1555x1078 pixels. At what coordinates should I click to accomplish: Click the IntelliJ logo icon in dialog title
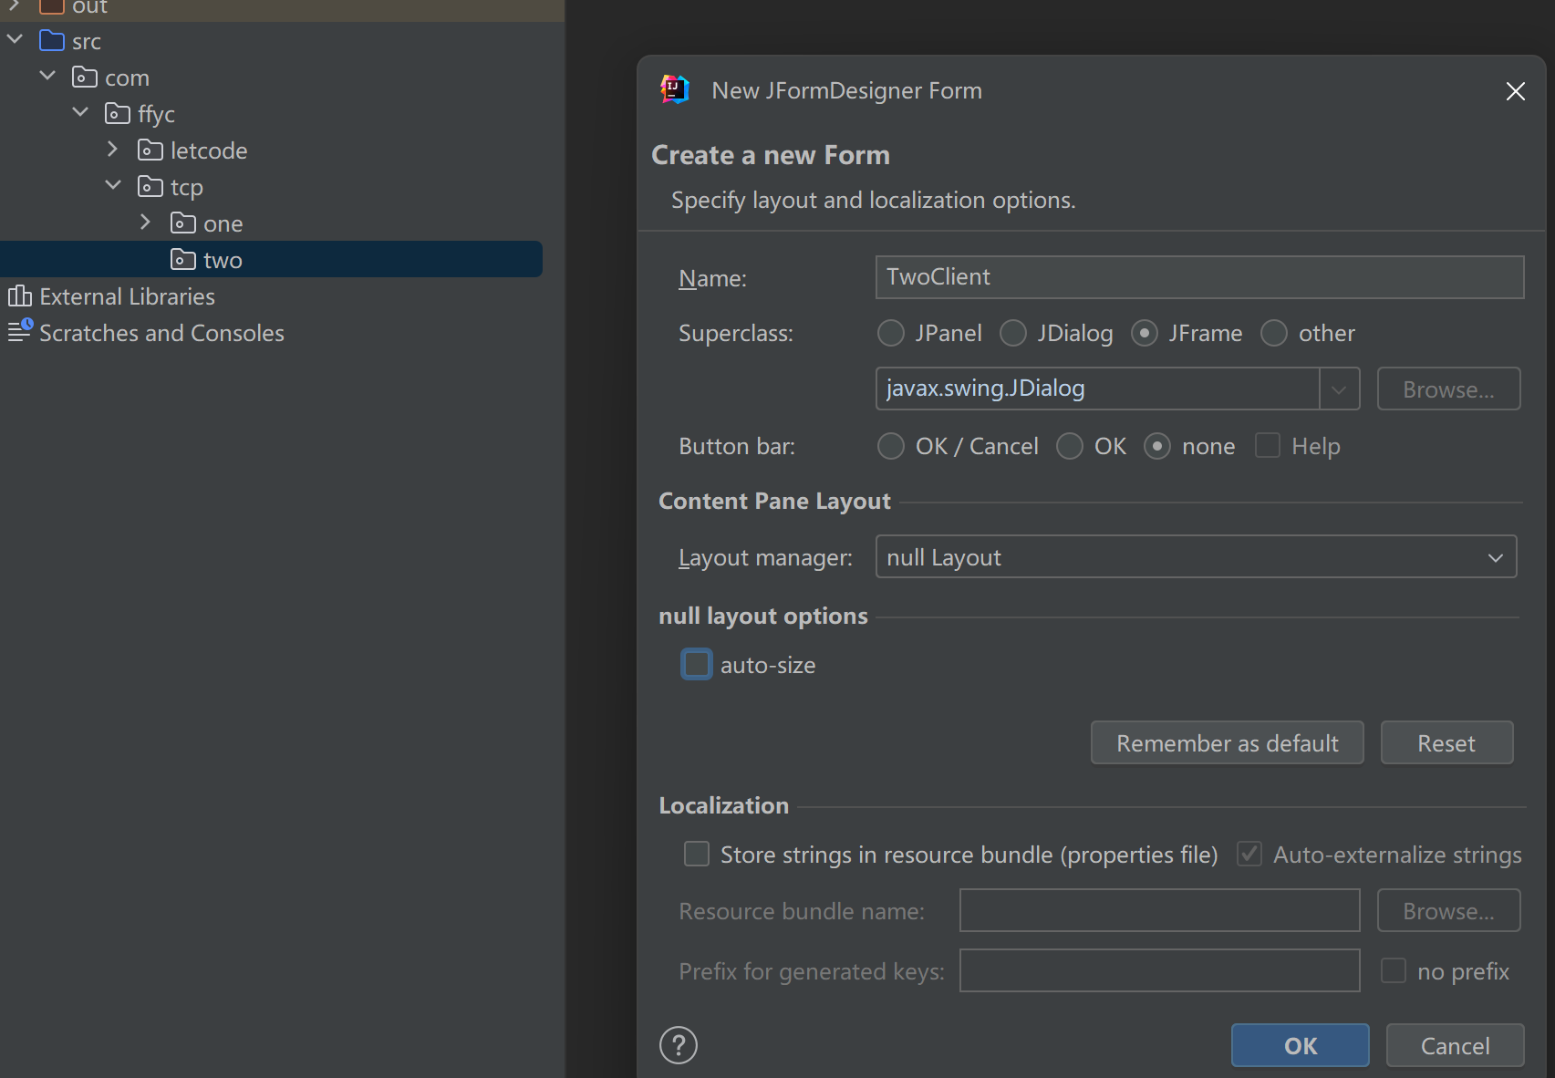tap(674, 89)
